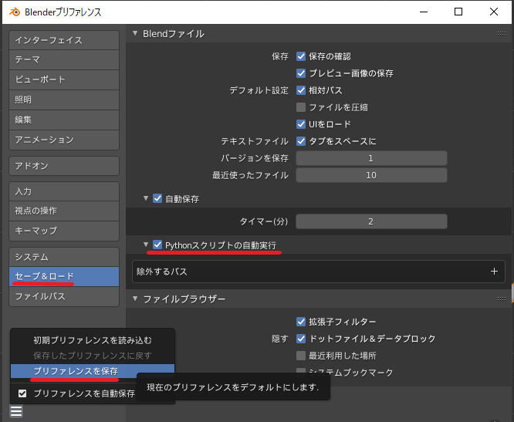
Task: Click タイマー(分) number field
Action: click(371, 221)
